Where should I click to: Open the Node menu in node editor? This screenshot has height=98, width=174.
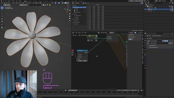tap(85, 33)
